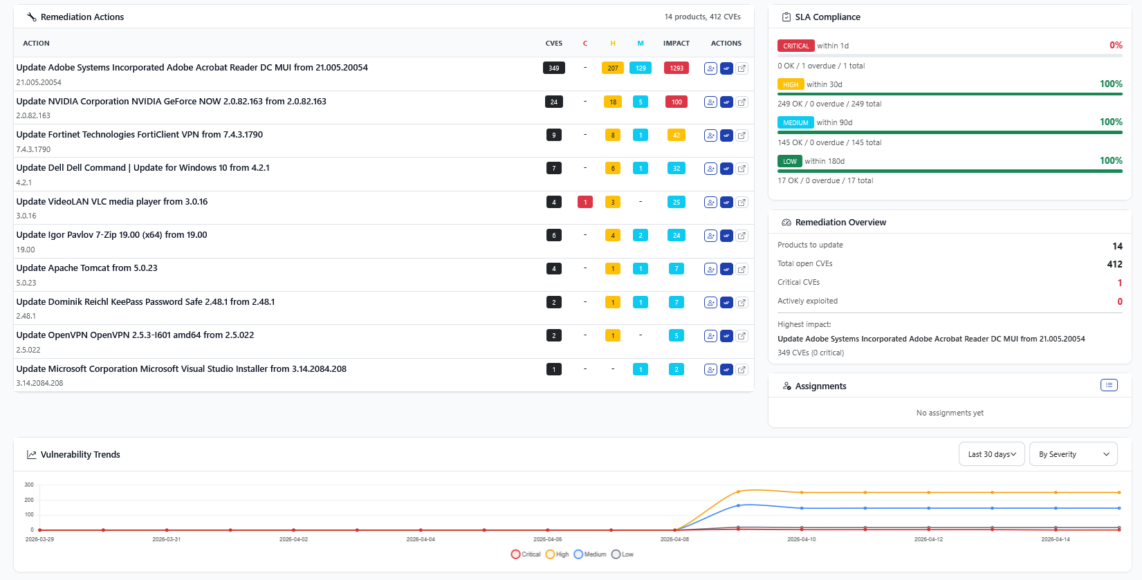Mark FortiClient VPN update as done
1142x580 pixels.
726,135
